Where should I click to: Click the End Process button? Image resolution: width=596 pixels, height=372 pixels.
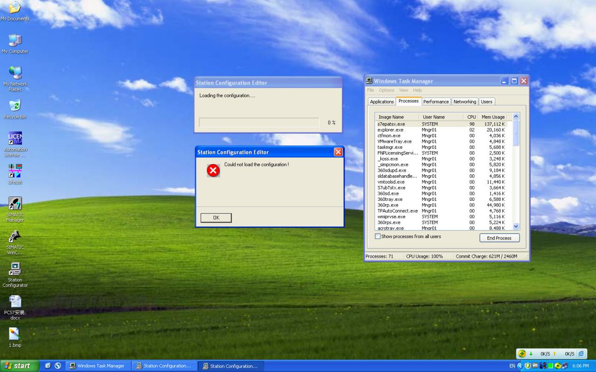(499, 238)
